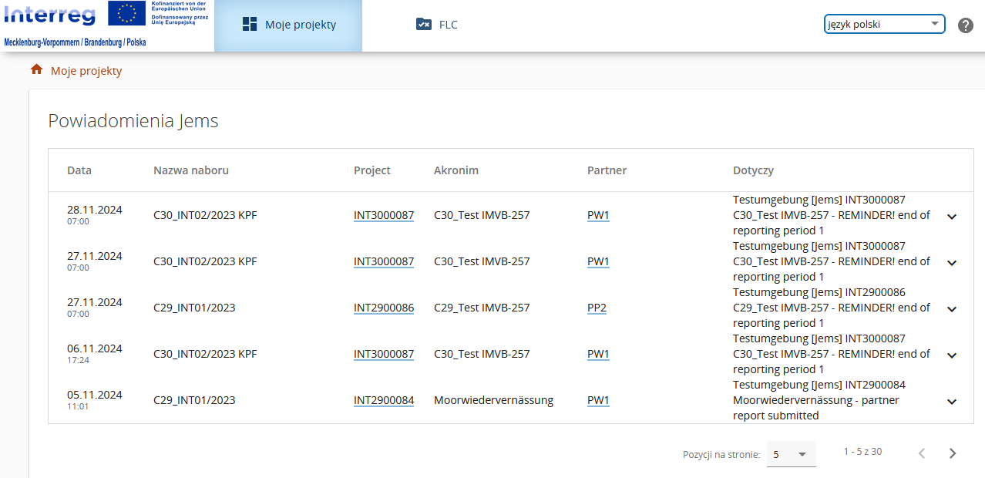Click the Moje projekty dashboard icon

click(250, 25)
